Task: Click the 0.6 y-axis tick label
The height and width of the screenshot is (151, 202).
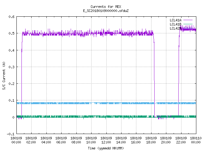Action: [12, 17]
